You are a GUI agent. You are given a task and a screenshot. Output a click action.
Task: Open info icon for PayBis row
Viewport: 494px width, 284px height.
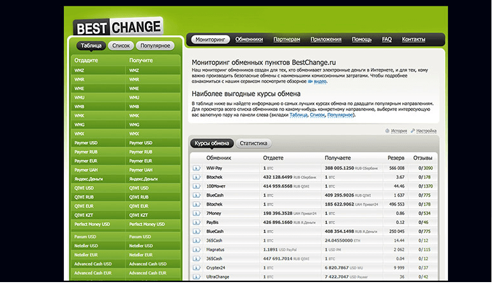click(197, 222)
